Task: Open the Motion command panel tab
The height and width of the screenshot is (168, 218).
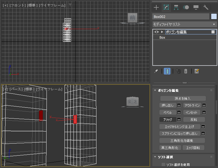Action: click(x=186, y=7)
